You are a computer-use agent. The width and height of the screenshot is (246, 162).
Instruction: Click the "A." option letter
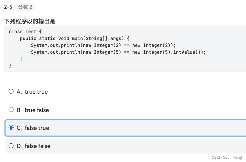point(19,92)
